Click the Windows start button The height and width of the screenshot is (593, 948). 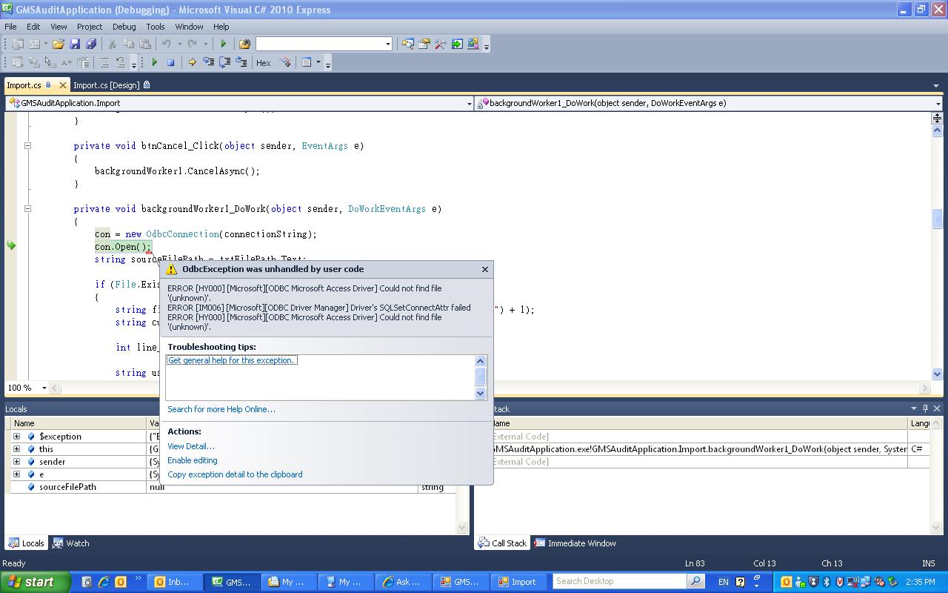coord(36,582)
